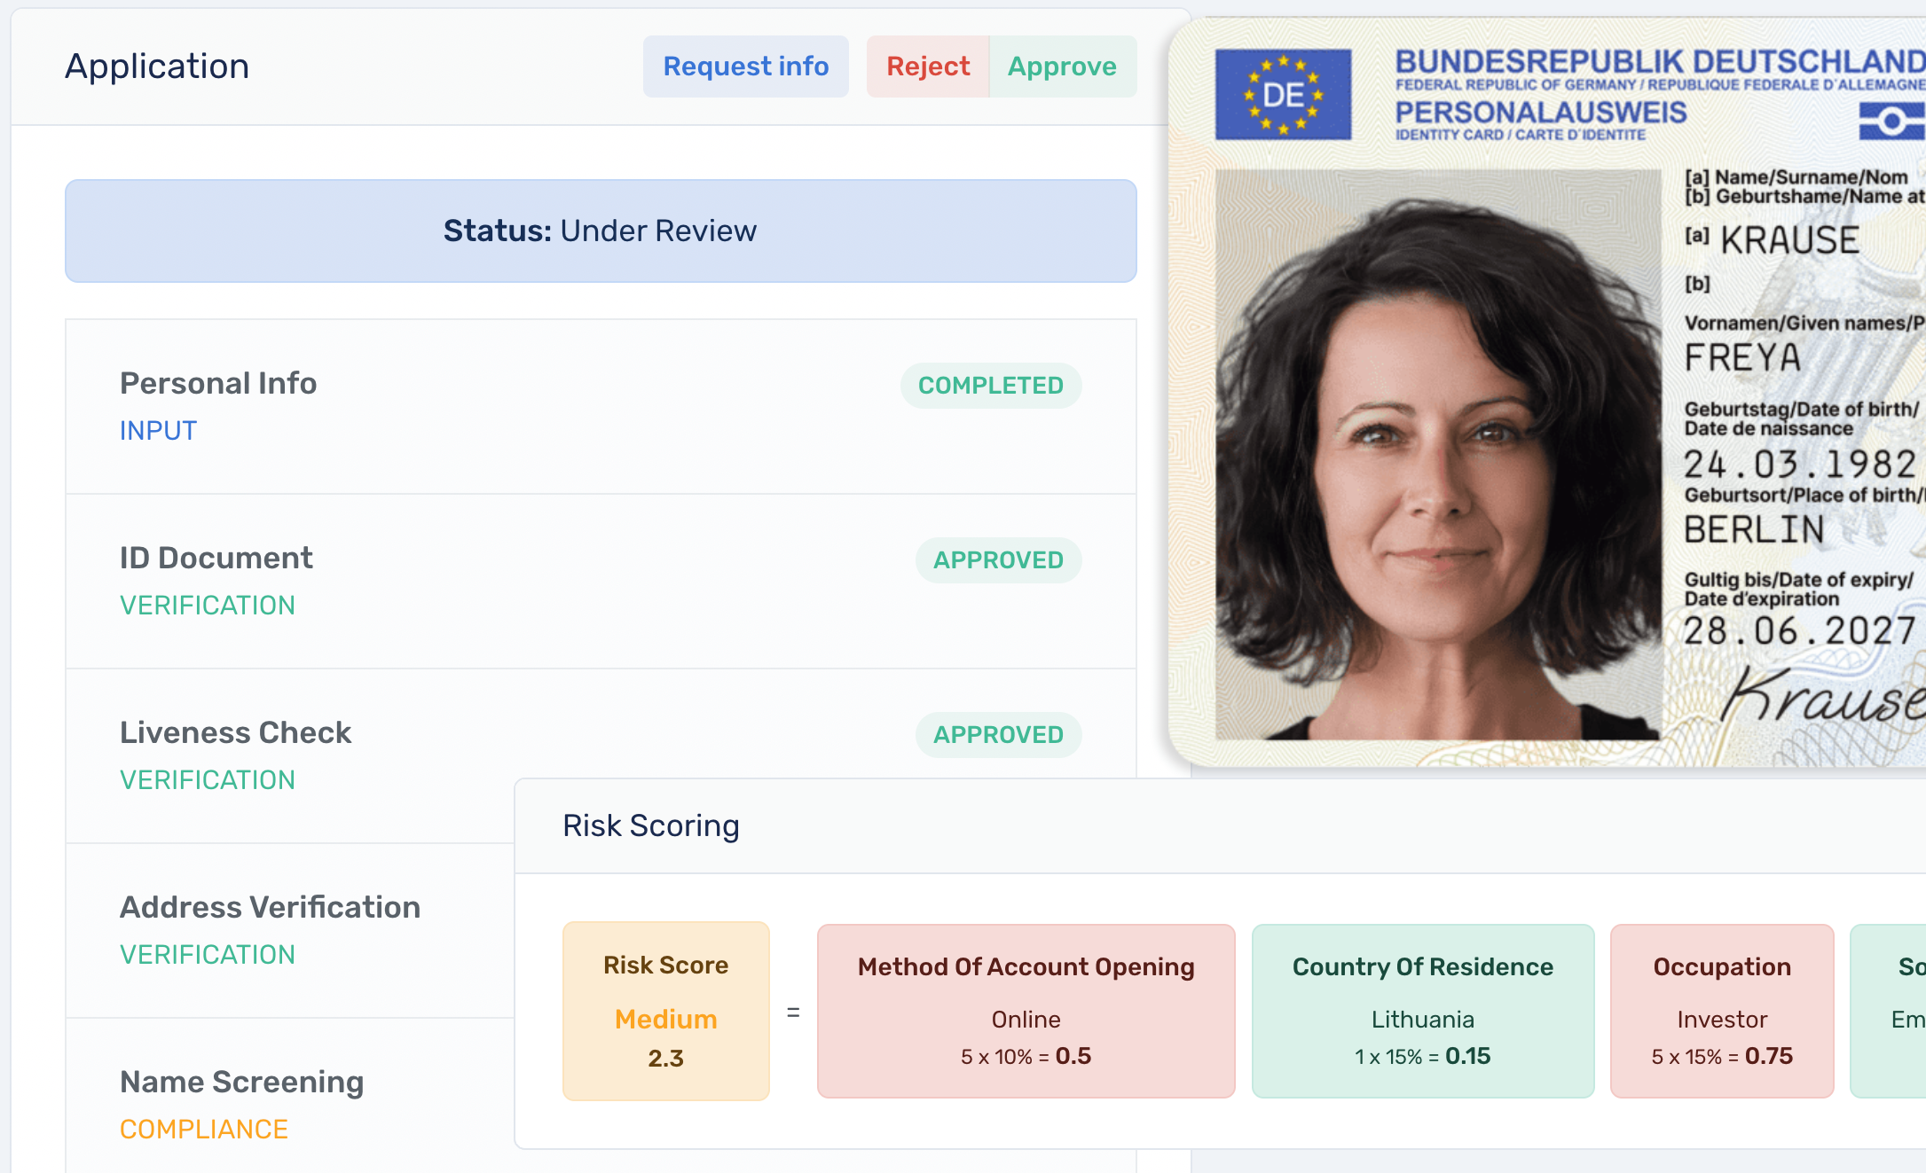This screenshot has height=1173, width=1926.
Task: Click the Status Under Review banner
Action: (x=600, y=231)
